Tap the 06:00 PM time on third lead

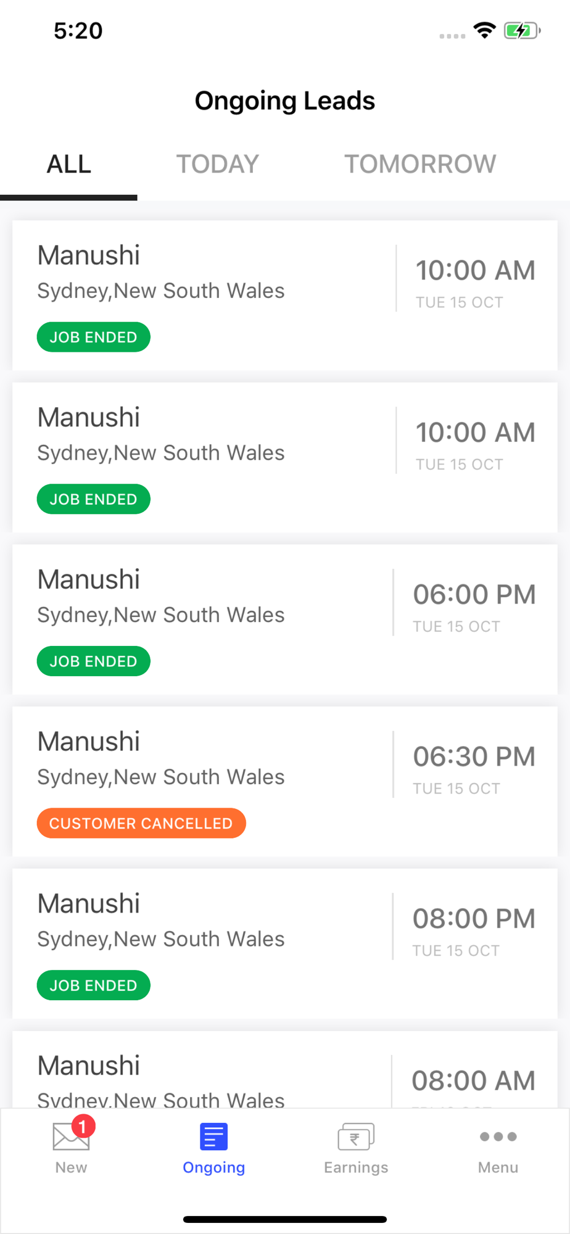[x=474, y=594]
